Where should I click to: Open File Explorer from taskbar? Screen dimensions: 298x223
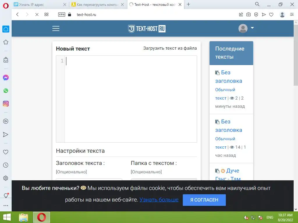coord(24,217)
